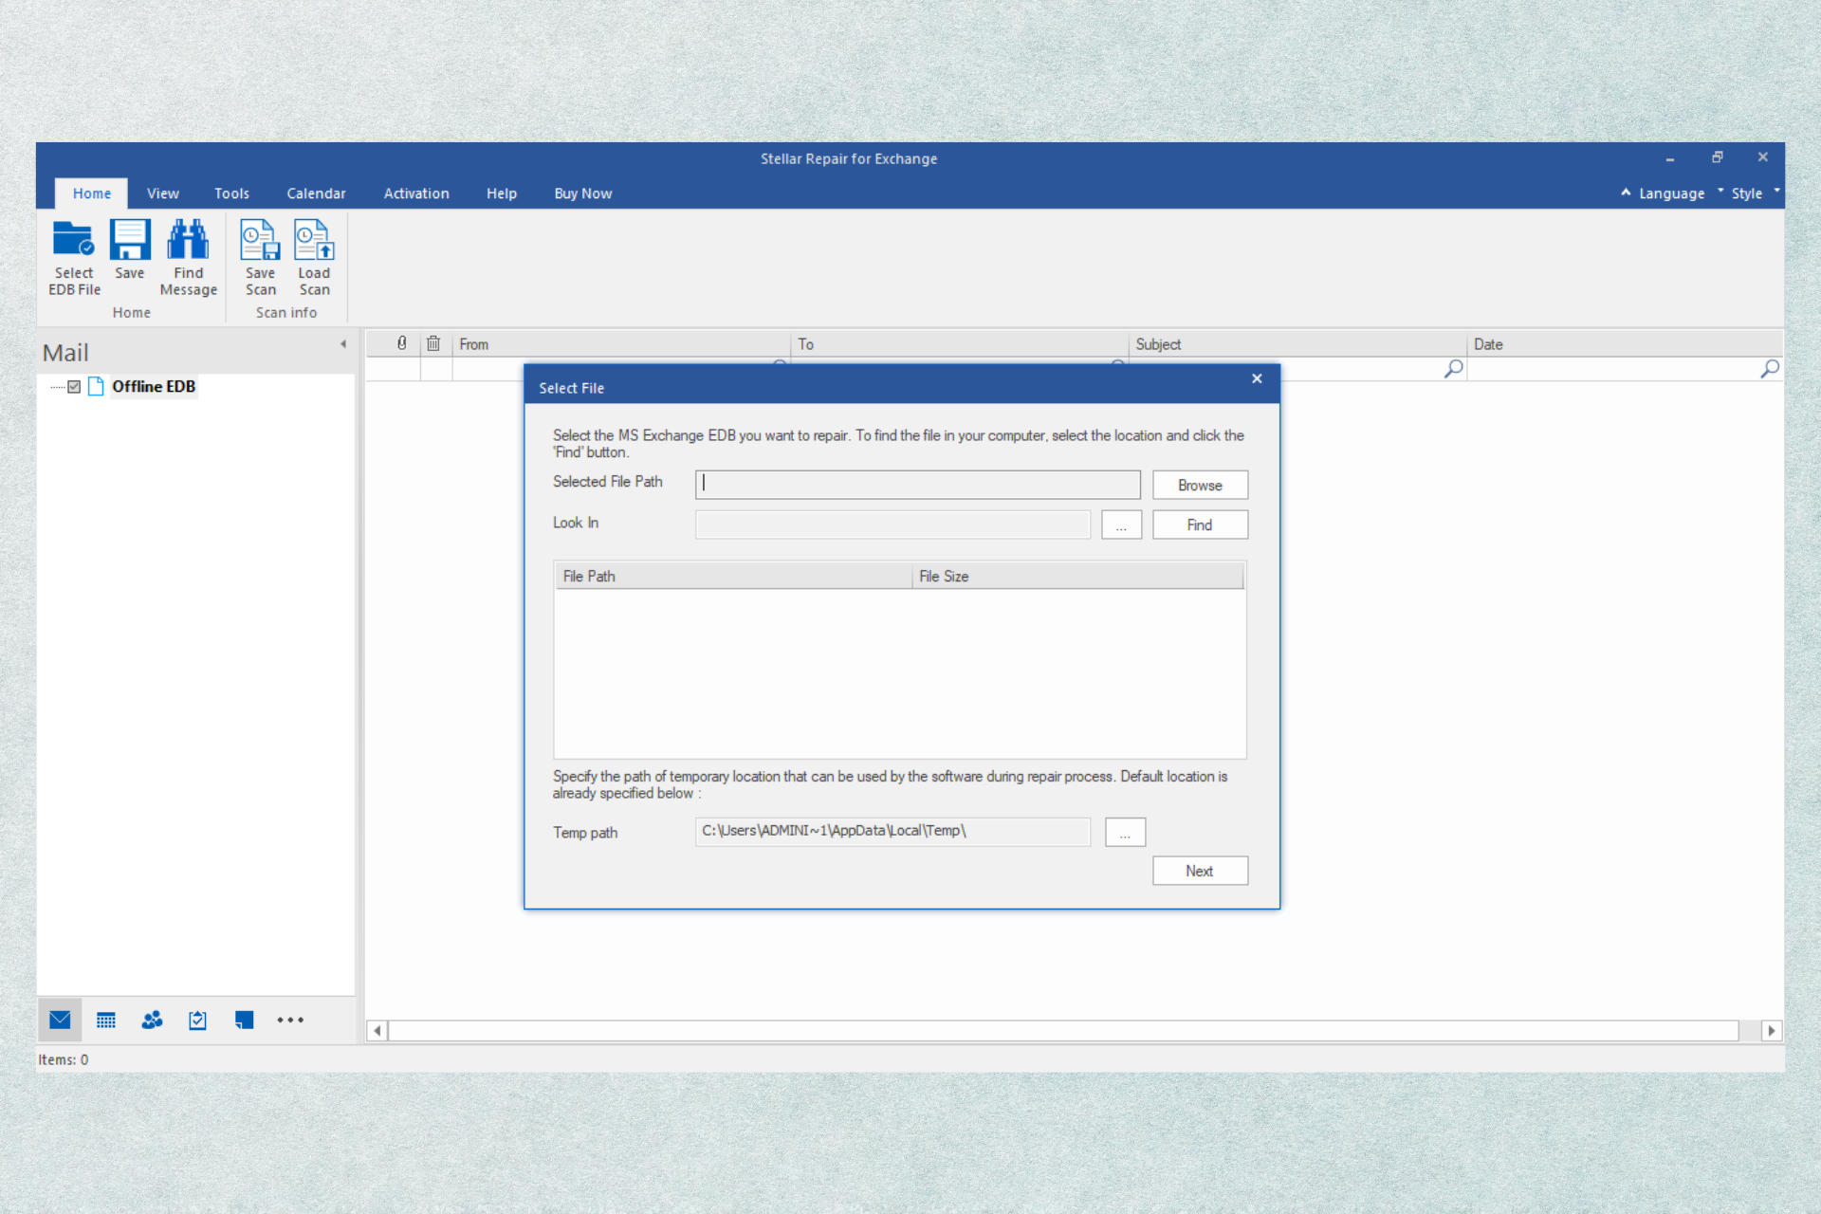The height and width of the screenshot is (1214, 1821).
Task: Open Tasks view clipboard icon
Action: [x=197, y=1021]
